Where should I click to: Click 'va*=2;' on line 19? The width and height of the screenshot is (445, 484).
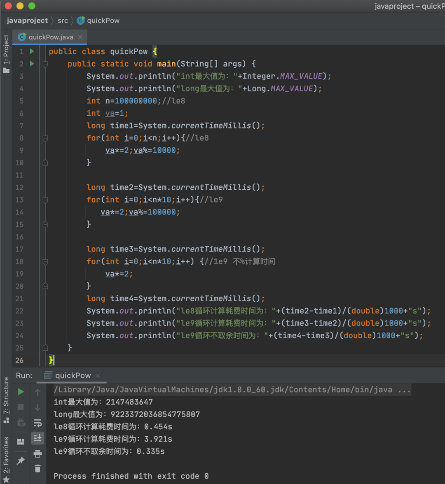pyautogui.click(x=119, y=274)
